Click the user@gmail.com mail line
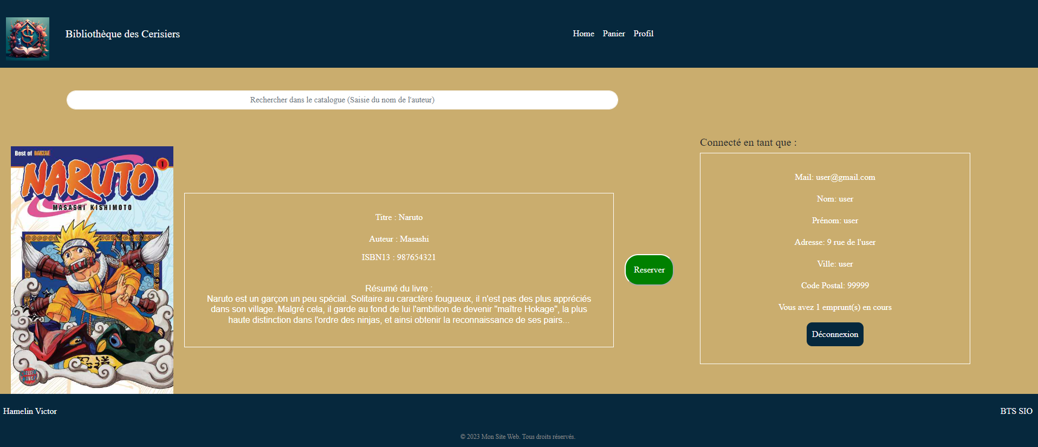Image resolution: width=1038 pixels, height=447 pixels. pos(834,177)
